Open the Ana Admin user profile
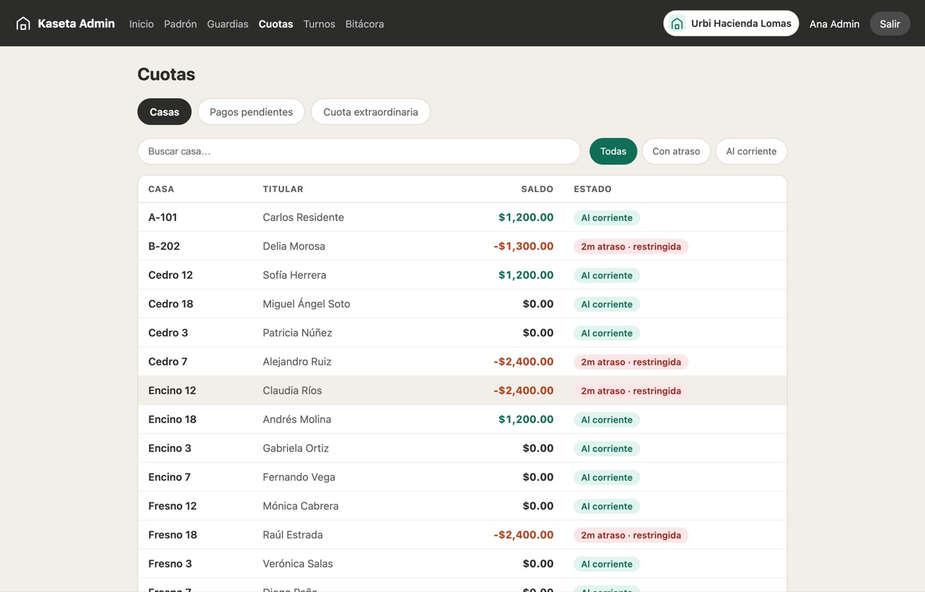This screenshot has height=592, width=925. coord(834,24)
